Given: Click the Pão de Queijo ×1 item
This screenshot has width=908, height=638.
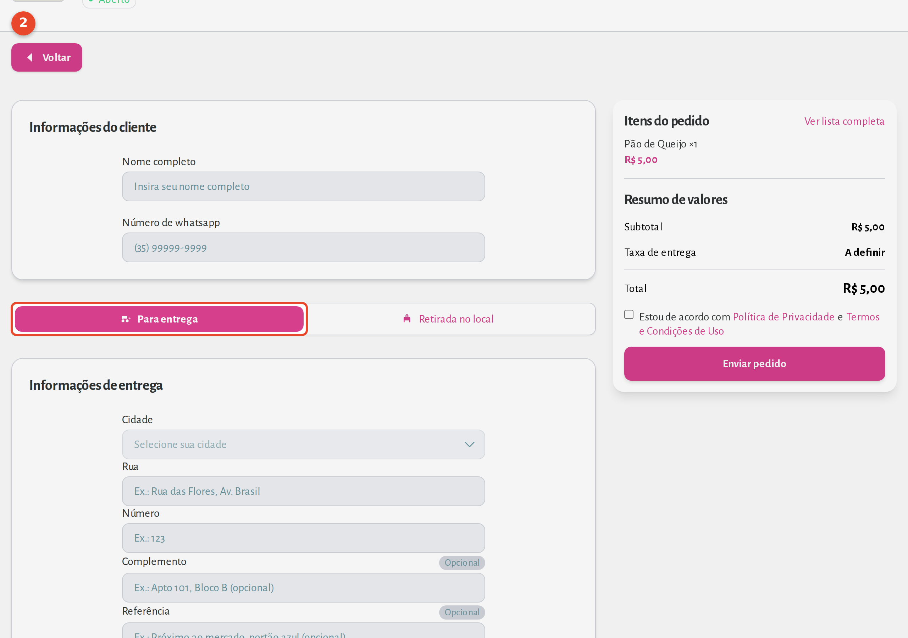Looking at the screenshot, I should (x=661, y=144).
